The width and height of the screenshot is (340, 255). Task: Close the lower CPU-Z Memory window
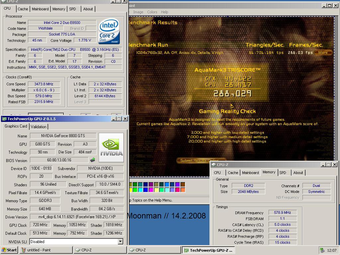coord(335,165)
